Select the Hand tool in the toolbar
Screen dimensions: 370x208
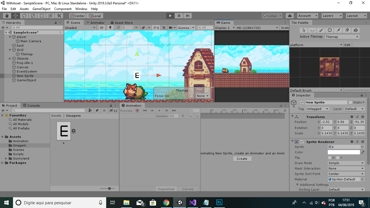tap(7, 16)
